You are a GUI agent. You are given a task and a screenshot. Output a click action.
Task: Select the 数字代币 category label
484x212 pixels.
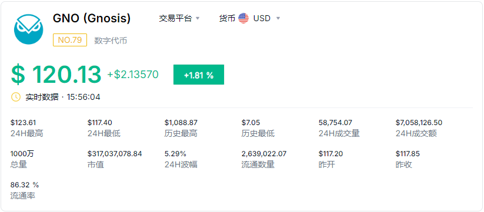coord(111,41)
